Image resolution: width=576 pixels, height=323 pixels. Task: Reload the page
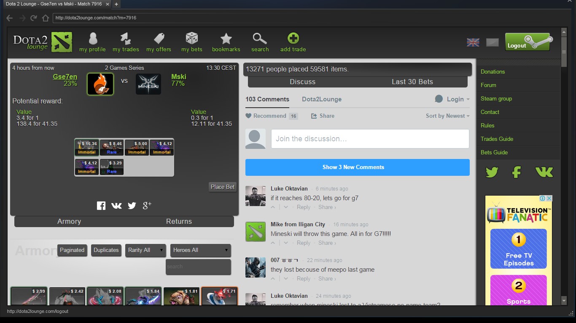point(34,18)
